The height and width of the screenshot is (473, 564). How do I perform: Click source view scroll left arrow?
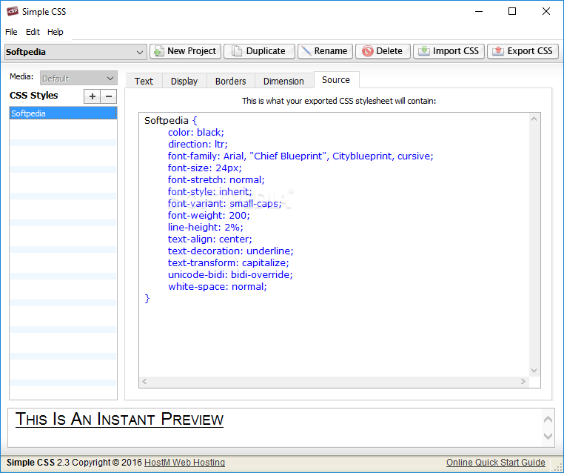(144, 381)
